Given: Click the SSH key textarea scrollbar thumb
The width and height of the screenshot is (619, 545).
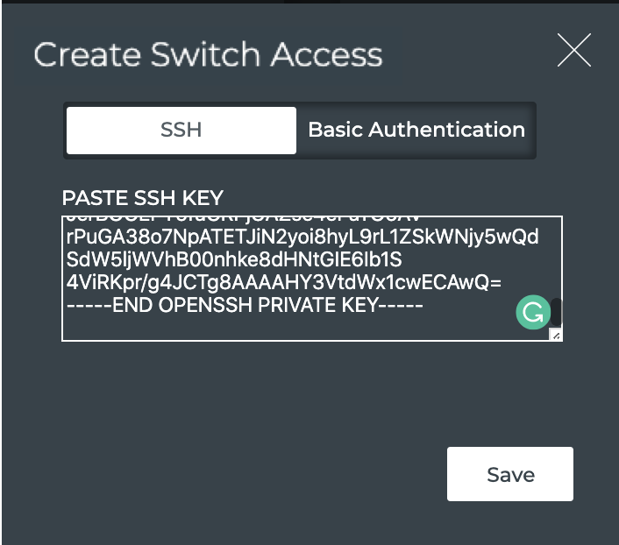Looking at the screenshot, I should click(555, 311).
